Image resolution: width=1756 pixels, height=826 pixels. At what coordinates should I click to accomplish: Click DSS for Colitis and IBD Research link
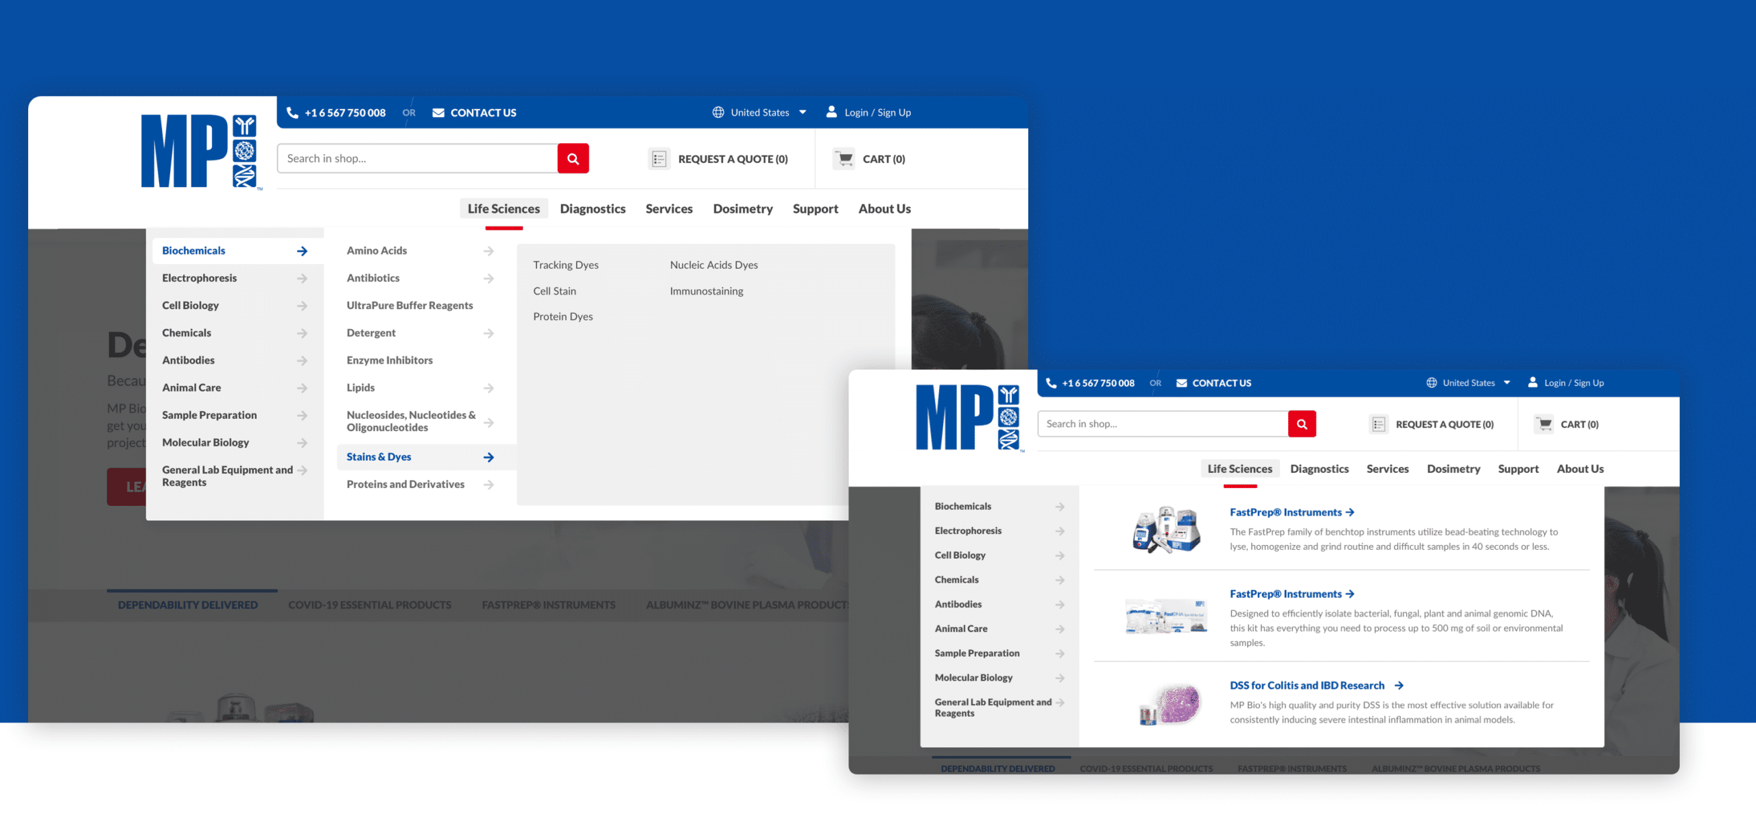tap(1307, 685)
